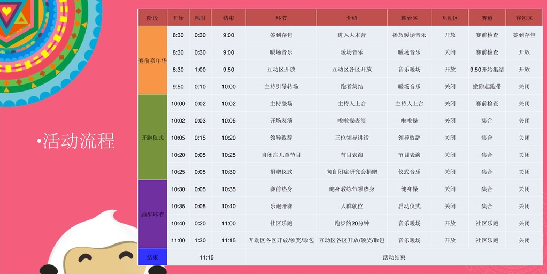Select the 舞台区 column header

click(x=409, y=18)
